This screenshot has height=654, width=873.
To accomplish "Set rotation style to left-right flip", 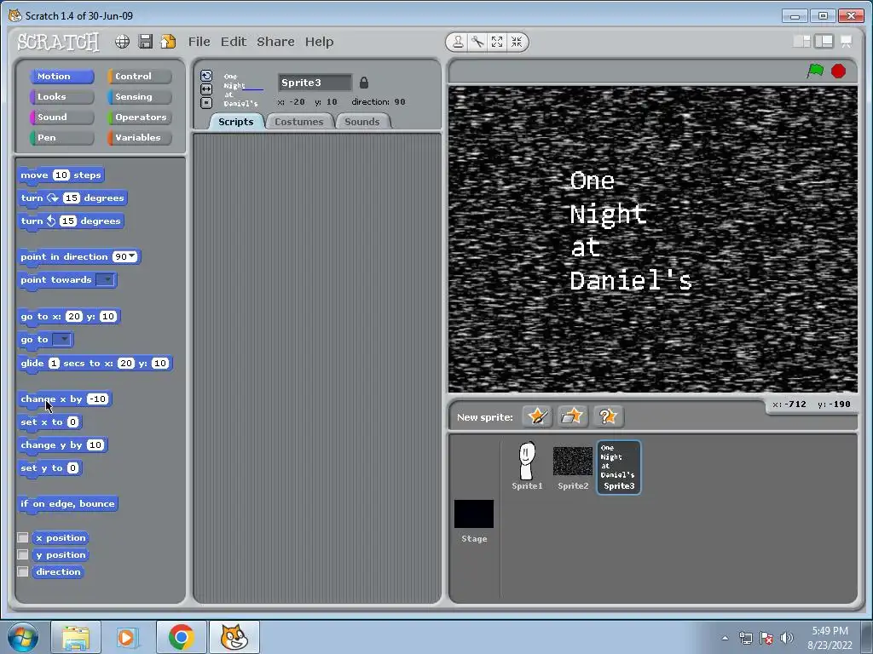I will 206,89.
